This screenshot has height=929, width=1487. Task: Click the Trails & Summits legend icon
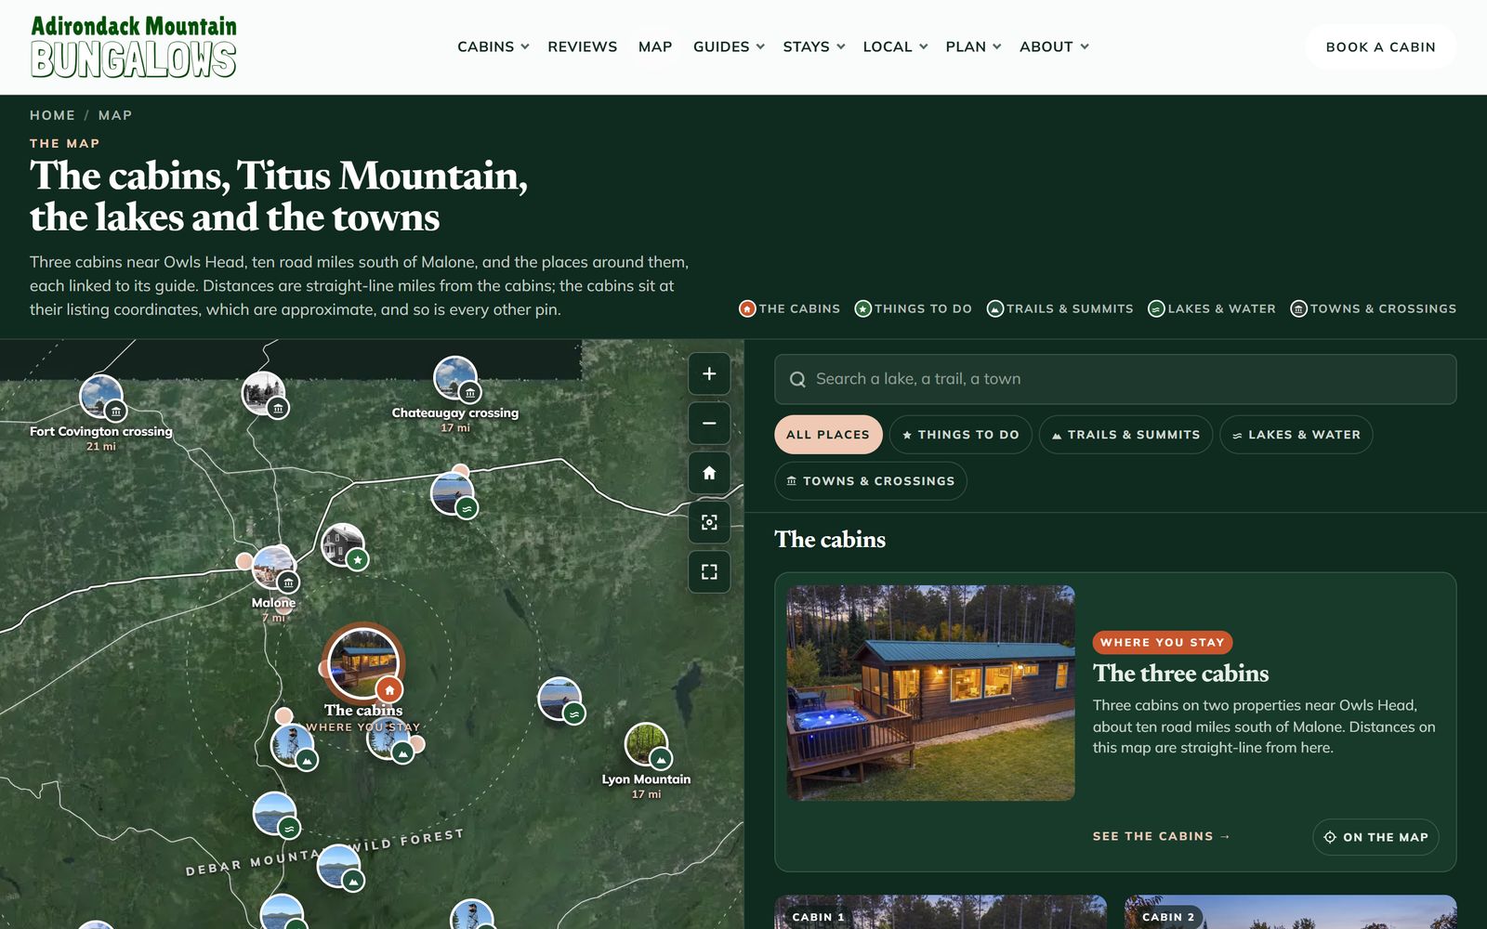(994, 308)
